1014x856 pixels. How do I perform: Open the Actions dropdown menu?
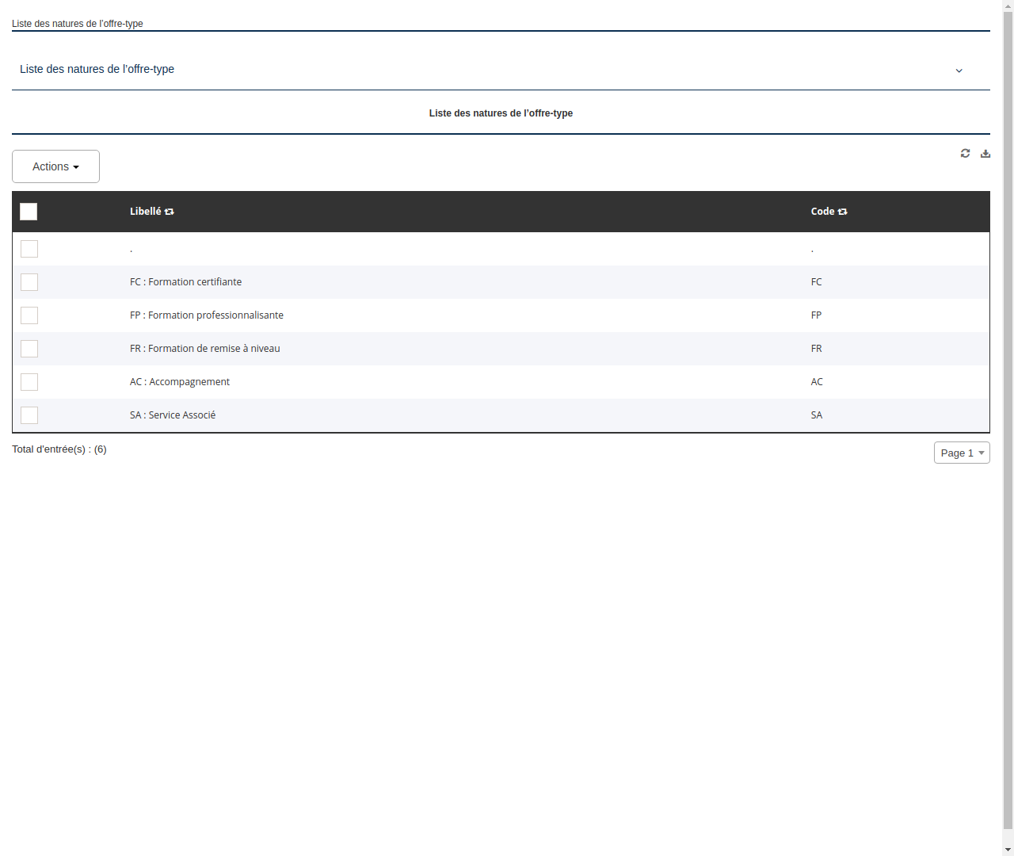click(55, 166)
